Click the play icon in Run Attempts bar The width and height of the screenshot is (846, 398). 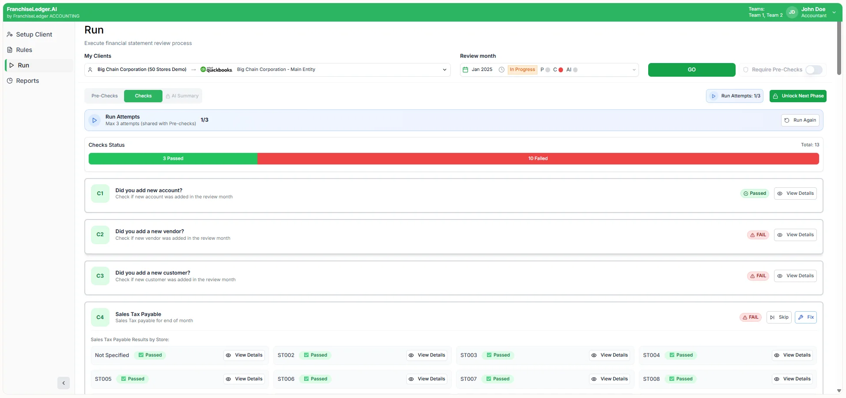click(x=94, y=120)
